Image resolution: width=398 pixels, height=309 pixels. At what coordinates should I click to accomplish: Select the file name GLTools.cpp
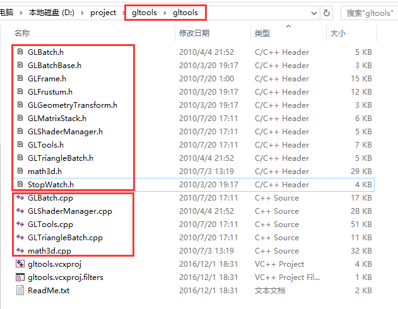coord(50,224)
